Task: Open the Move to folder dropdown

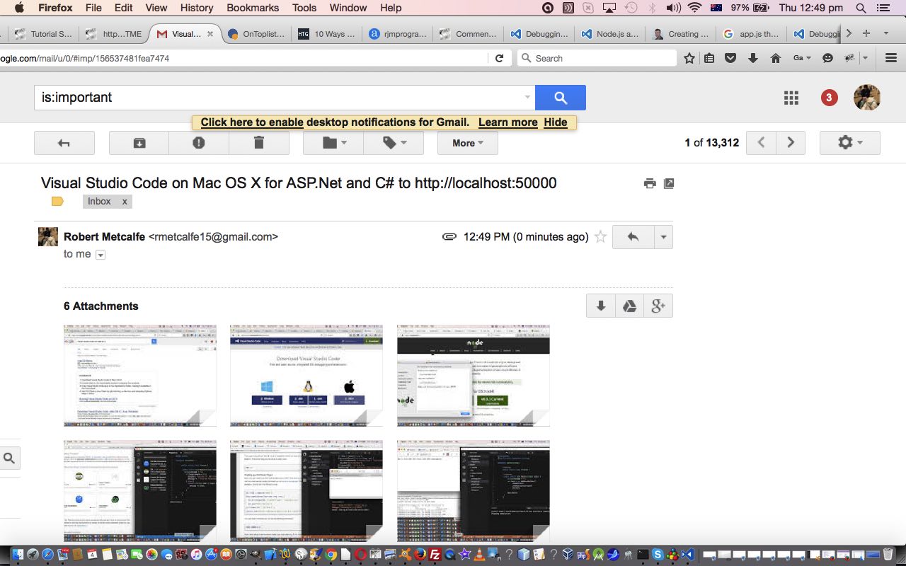Action: click(333, 143)
